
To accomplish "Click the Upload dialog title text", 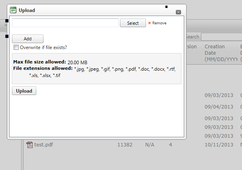I will [x=27, y=10].
